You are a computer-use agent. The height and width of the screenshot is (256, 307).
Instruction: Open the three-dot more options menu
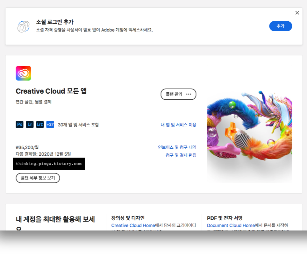(x=189, y=94)
